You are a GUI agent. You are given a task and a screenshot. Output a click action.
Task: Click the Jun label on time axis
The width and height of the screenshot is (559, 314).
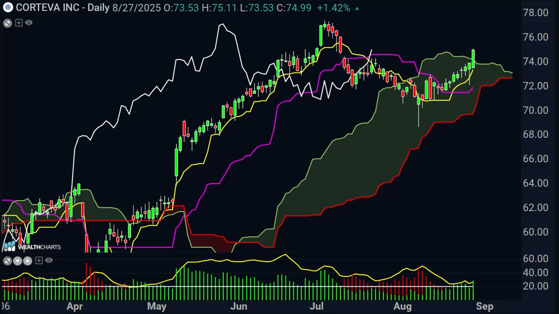point(239,306)
